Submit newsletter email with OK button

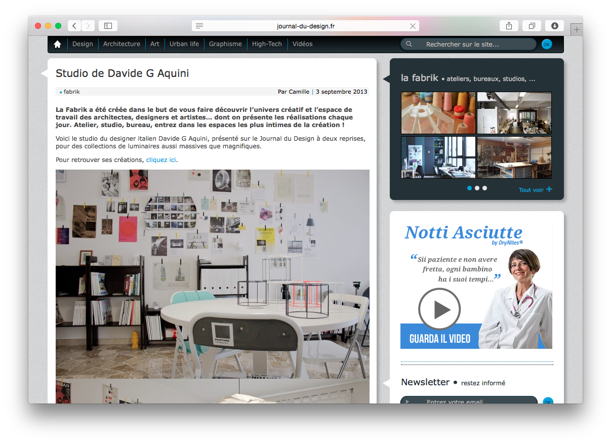[x=548, y=402]
